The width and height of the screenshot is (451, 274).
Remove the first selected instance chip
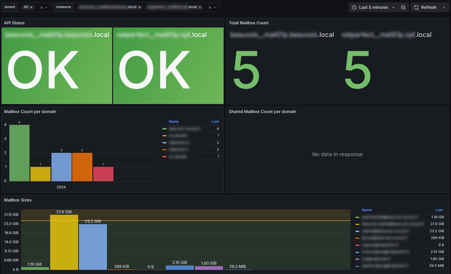pyautogui.click(x=140, y=7)
